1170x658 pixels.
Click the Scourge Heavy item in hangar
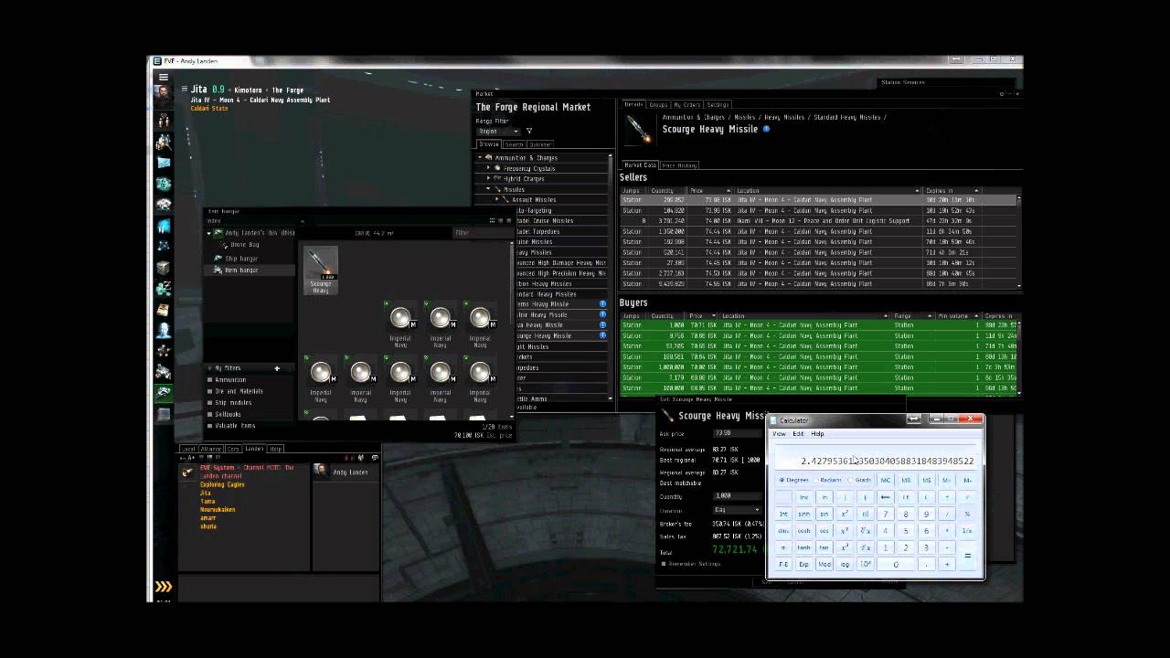321,271
